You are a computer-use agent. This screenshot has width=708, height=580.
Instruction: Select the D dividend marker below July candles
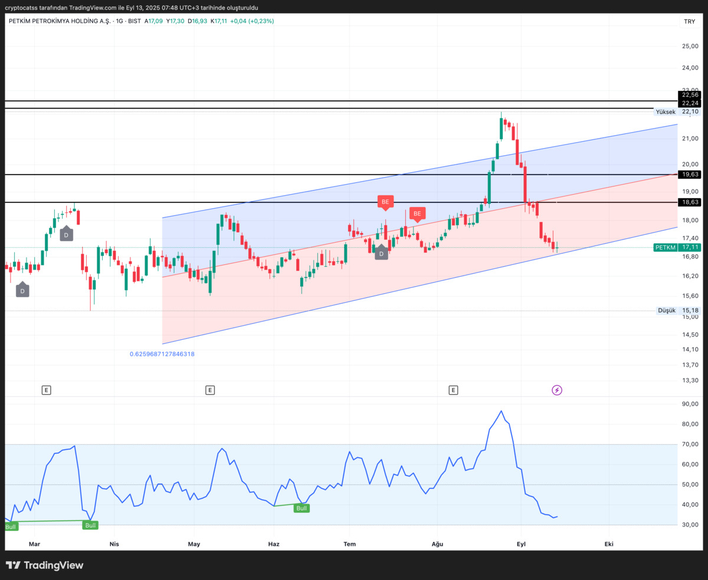click(x=381, y=253)
